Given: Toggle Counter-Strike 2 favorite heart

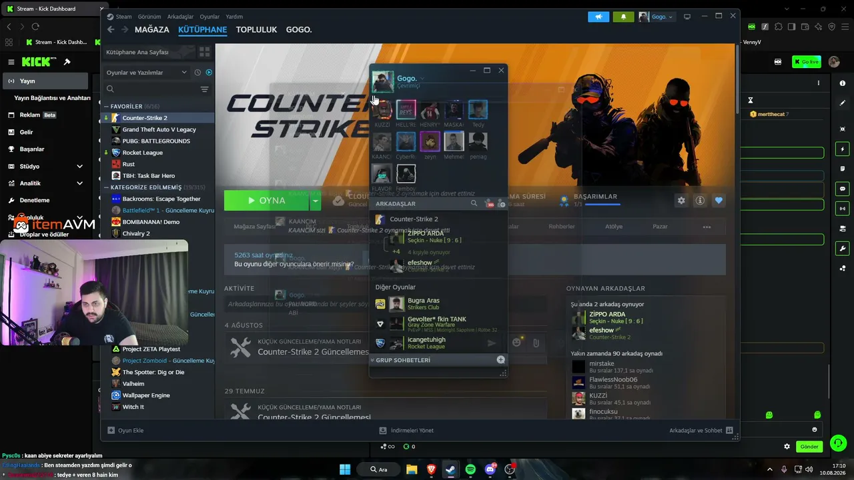Looking at the screenshot, I should coord(719,200).
